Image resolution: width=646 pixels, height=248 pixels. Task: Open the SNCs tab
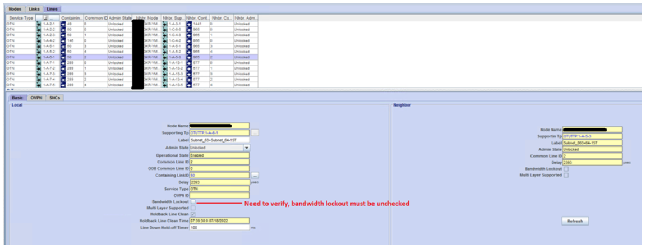[55, 98]
